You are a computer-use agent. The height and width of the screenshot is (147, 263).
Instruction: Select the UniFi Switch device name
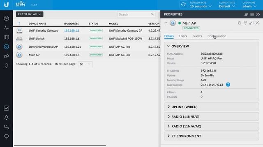37,38
